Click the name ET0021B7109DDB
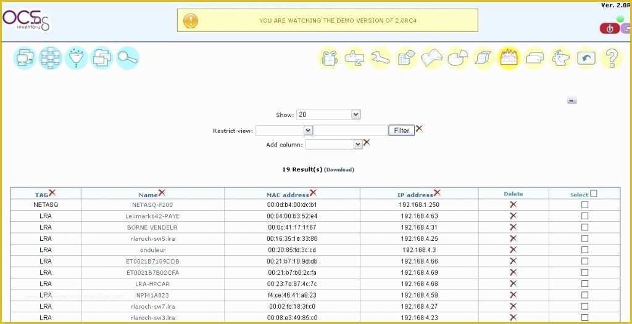The width and height of the screenshot is (632, 324). 152,261
